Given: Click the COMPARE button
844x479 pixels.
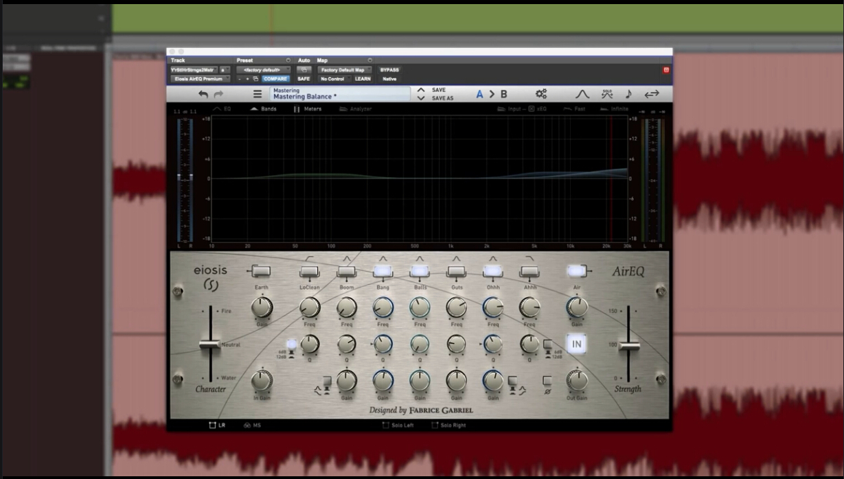Looking at the screenshot, I should point(275,79).
